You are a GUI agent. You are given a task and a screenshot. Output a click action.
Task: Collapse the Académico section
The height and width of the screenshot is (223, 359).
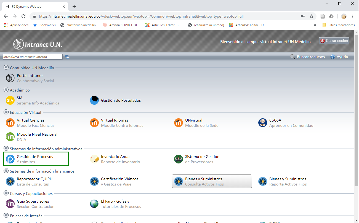pyautogui.click(x=6, y=90)
